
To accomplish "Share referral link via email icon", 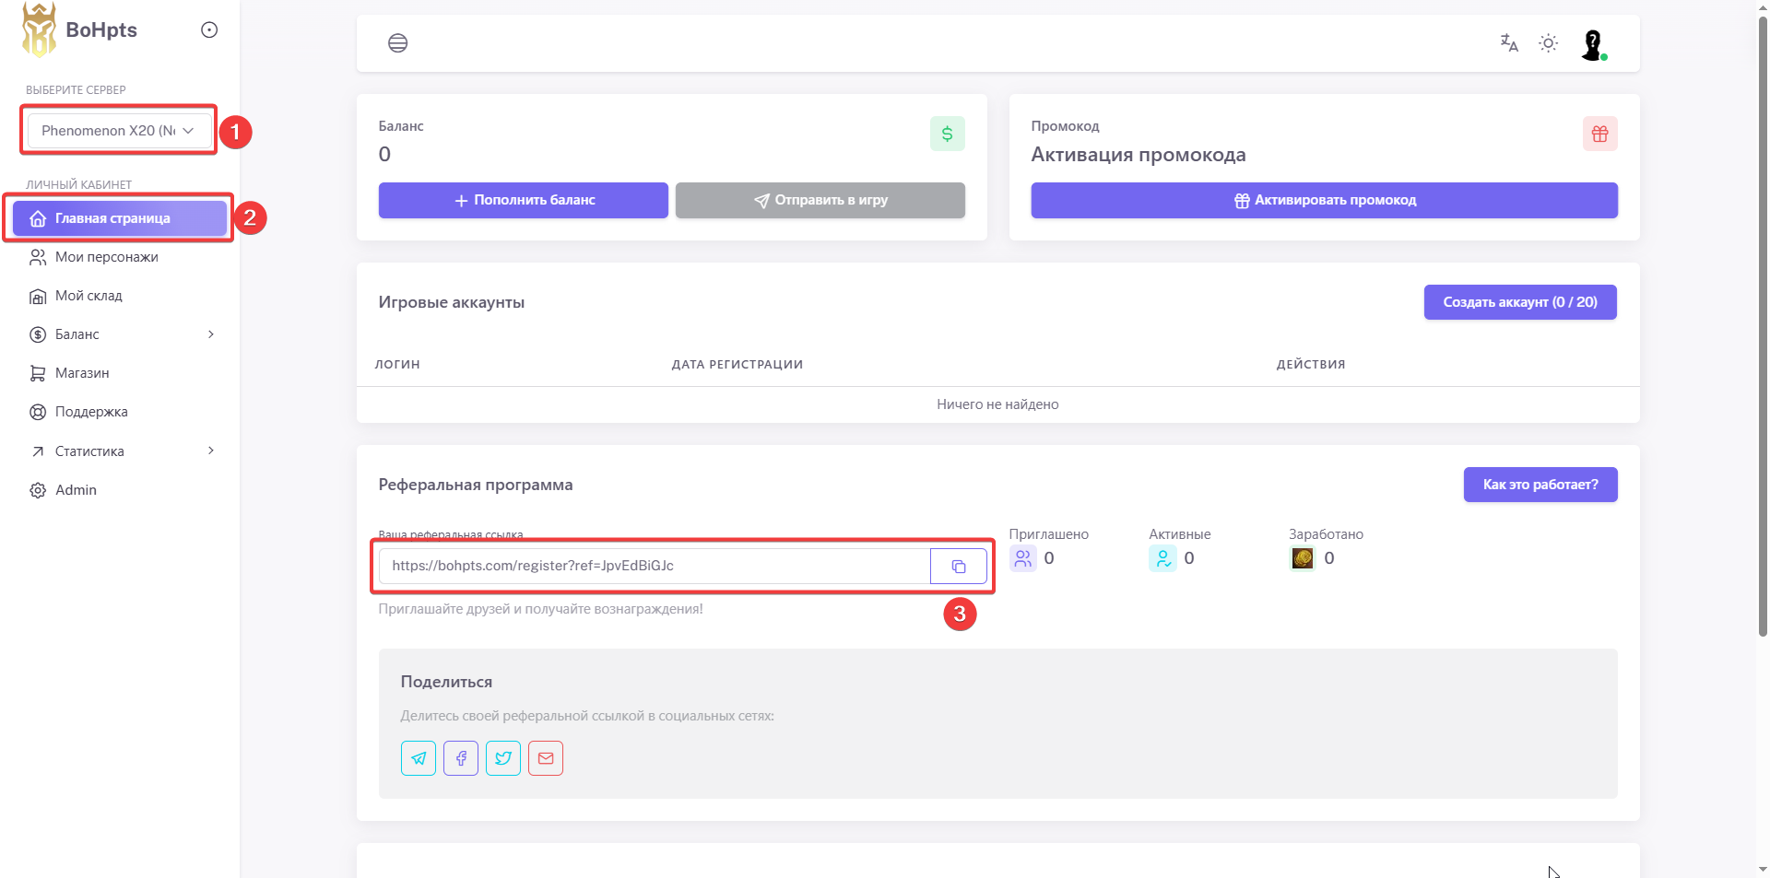I will (546, 758).
